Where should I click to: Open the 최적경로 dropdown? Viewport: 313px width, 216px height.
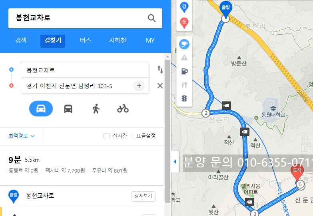click(22, 136)
